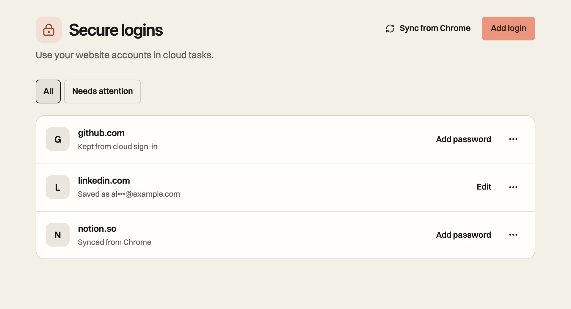Click the lock icon beside Secure logins
571x309 pixels.
pos(49,30)
